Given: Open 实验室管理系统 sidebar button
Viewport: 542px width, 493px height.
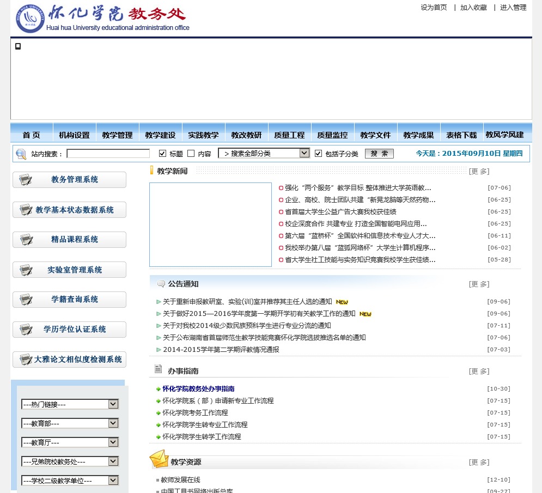Looking at the screenshot, I should 69,270.
